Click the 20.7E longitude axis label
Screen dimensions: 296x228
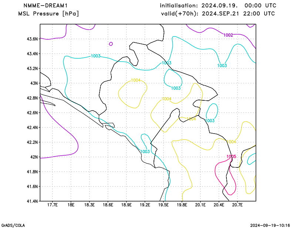(x=238, y=205)
